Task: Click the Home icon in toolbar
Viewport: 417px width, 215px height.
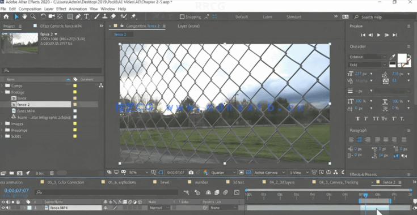Action: 6,16
